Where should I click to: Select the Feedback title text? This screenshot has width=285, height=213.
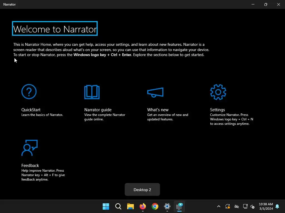(30, 166)
